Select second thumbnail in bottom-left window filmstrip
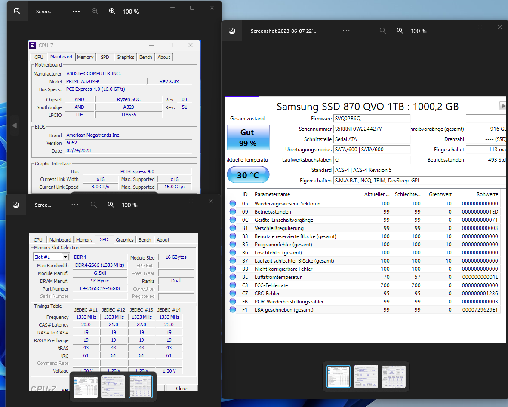 tap(113, 387)
